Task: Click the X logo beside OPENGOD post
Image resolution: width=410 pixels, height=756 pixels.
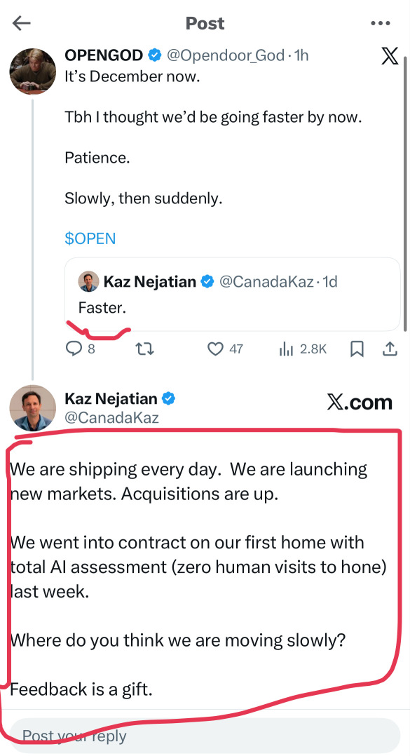Action: coord(389,56)
